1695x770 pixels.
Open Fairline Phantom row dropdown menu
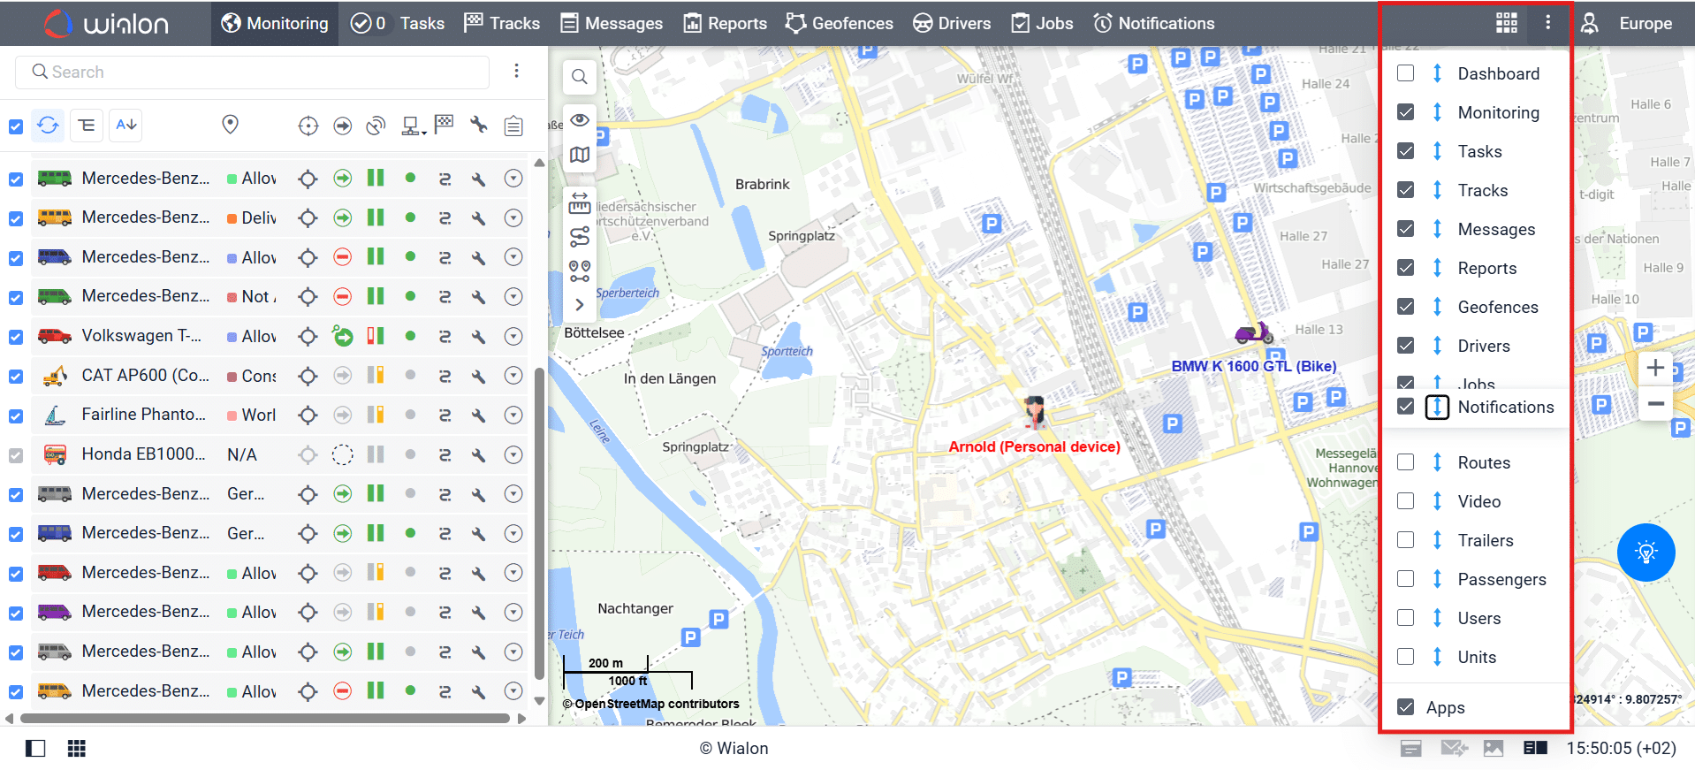pyautogui.click(x=513, y=415)
